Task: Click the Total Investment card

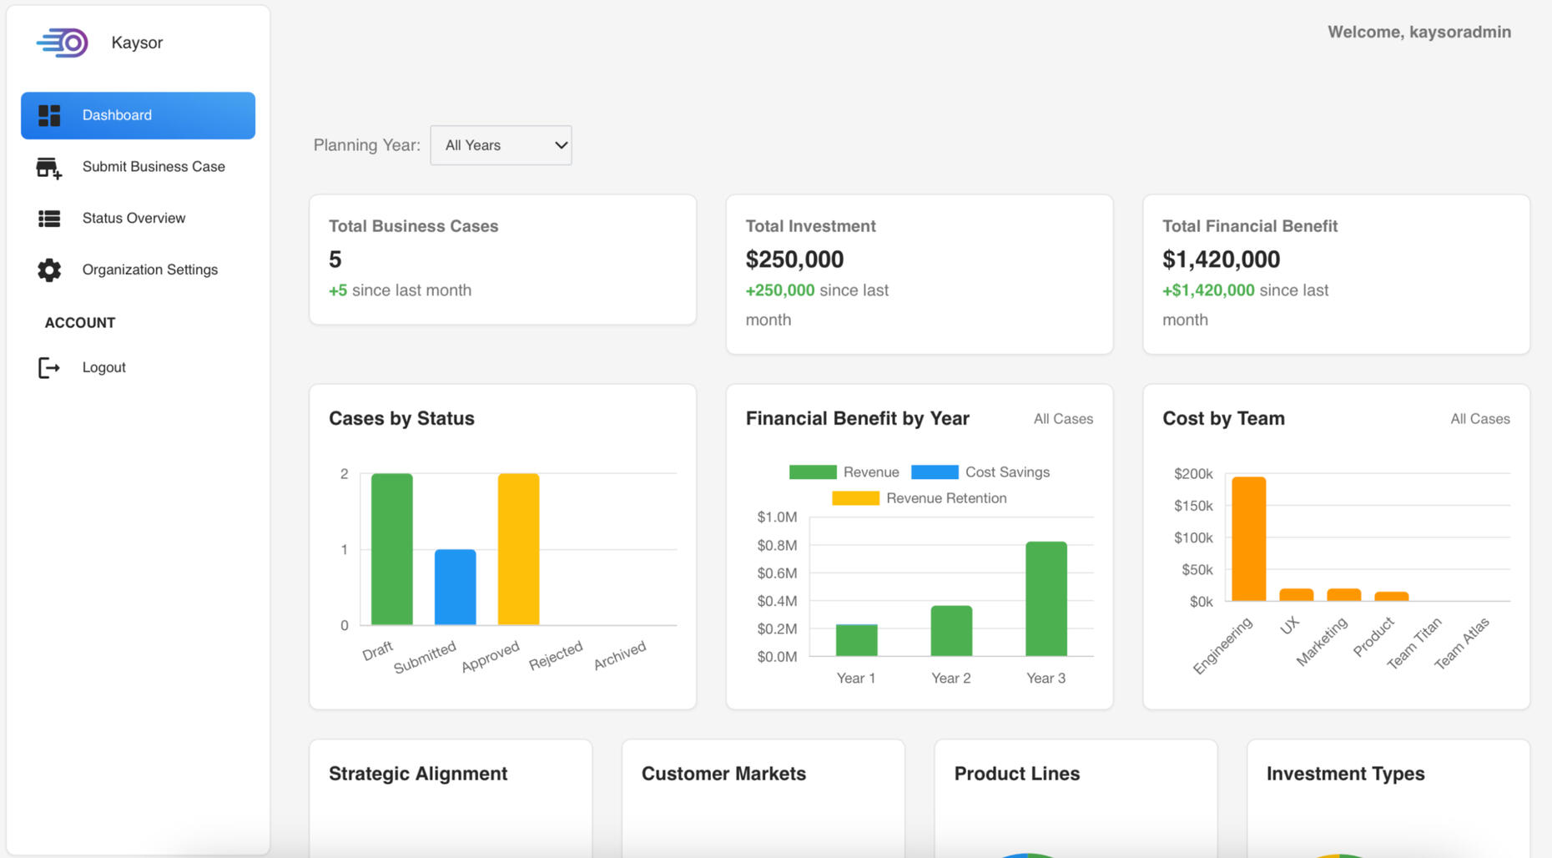Action: click(919, 274)
